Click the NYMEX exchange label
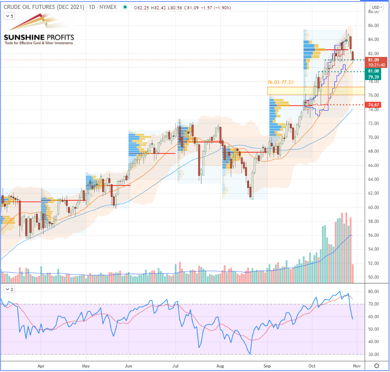This screenshot has width=390, height=372. click(108, 7)
